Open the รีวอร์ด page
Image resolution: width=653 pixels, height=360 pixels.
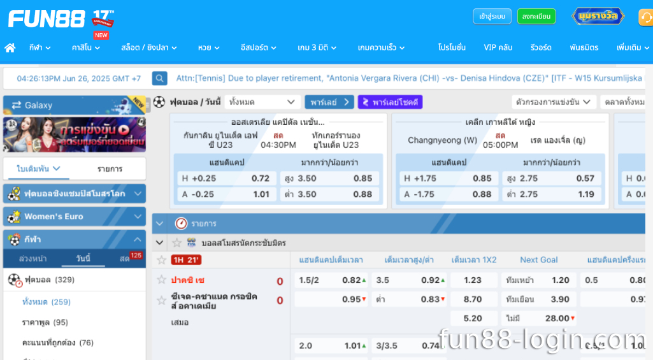(541, 48)
